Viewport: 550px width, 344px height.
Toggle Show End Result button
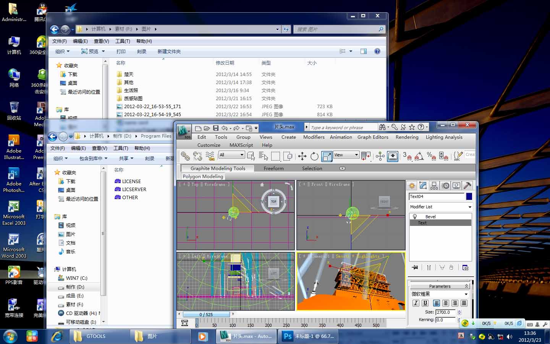click(x=429, y=268)
